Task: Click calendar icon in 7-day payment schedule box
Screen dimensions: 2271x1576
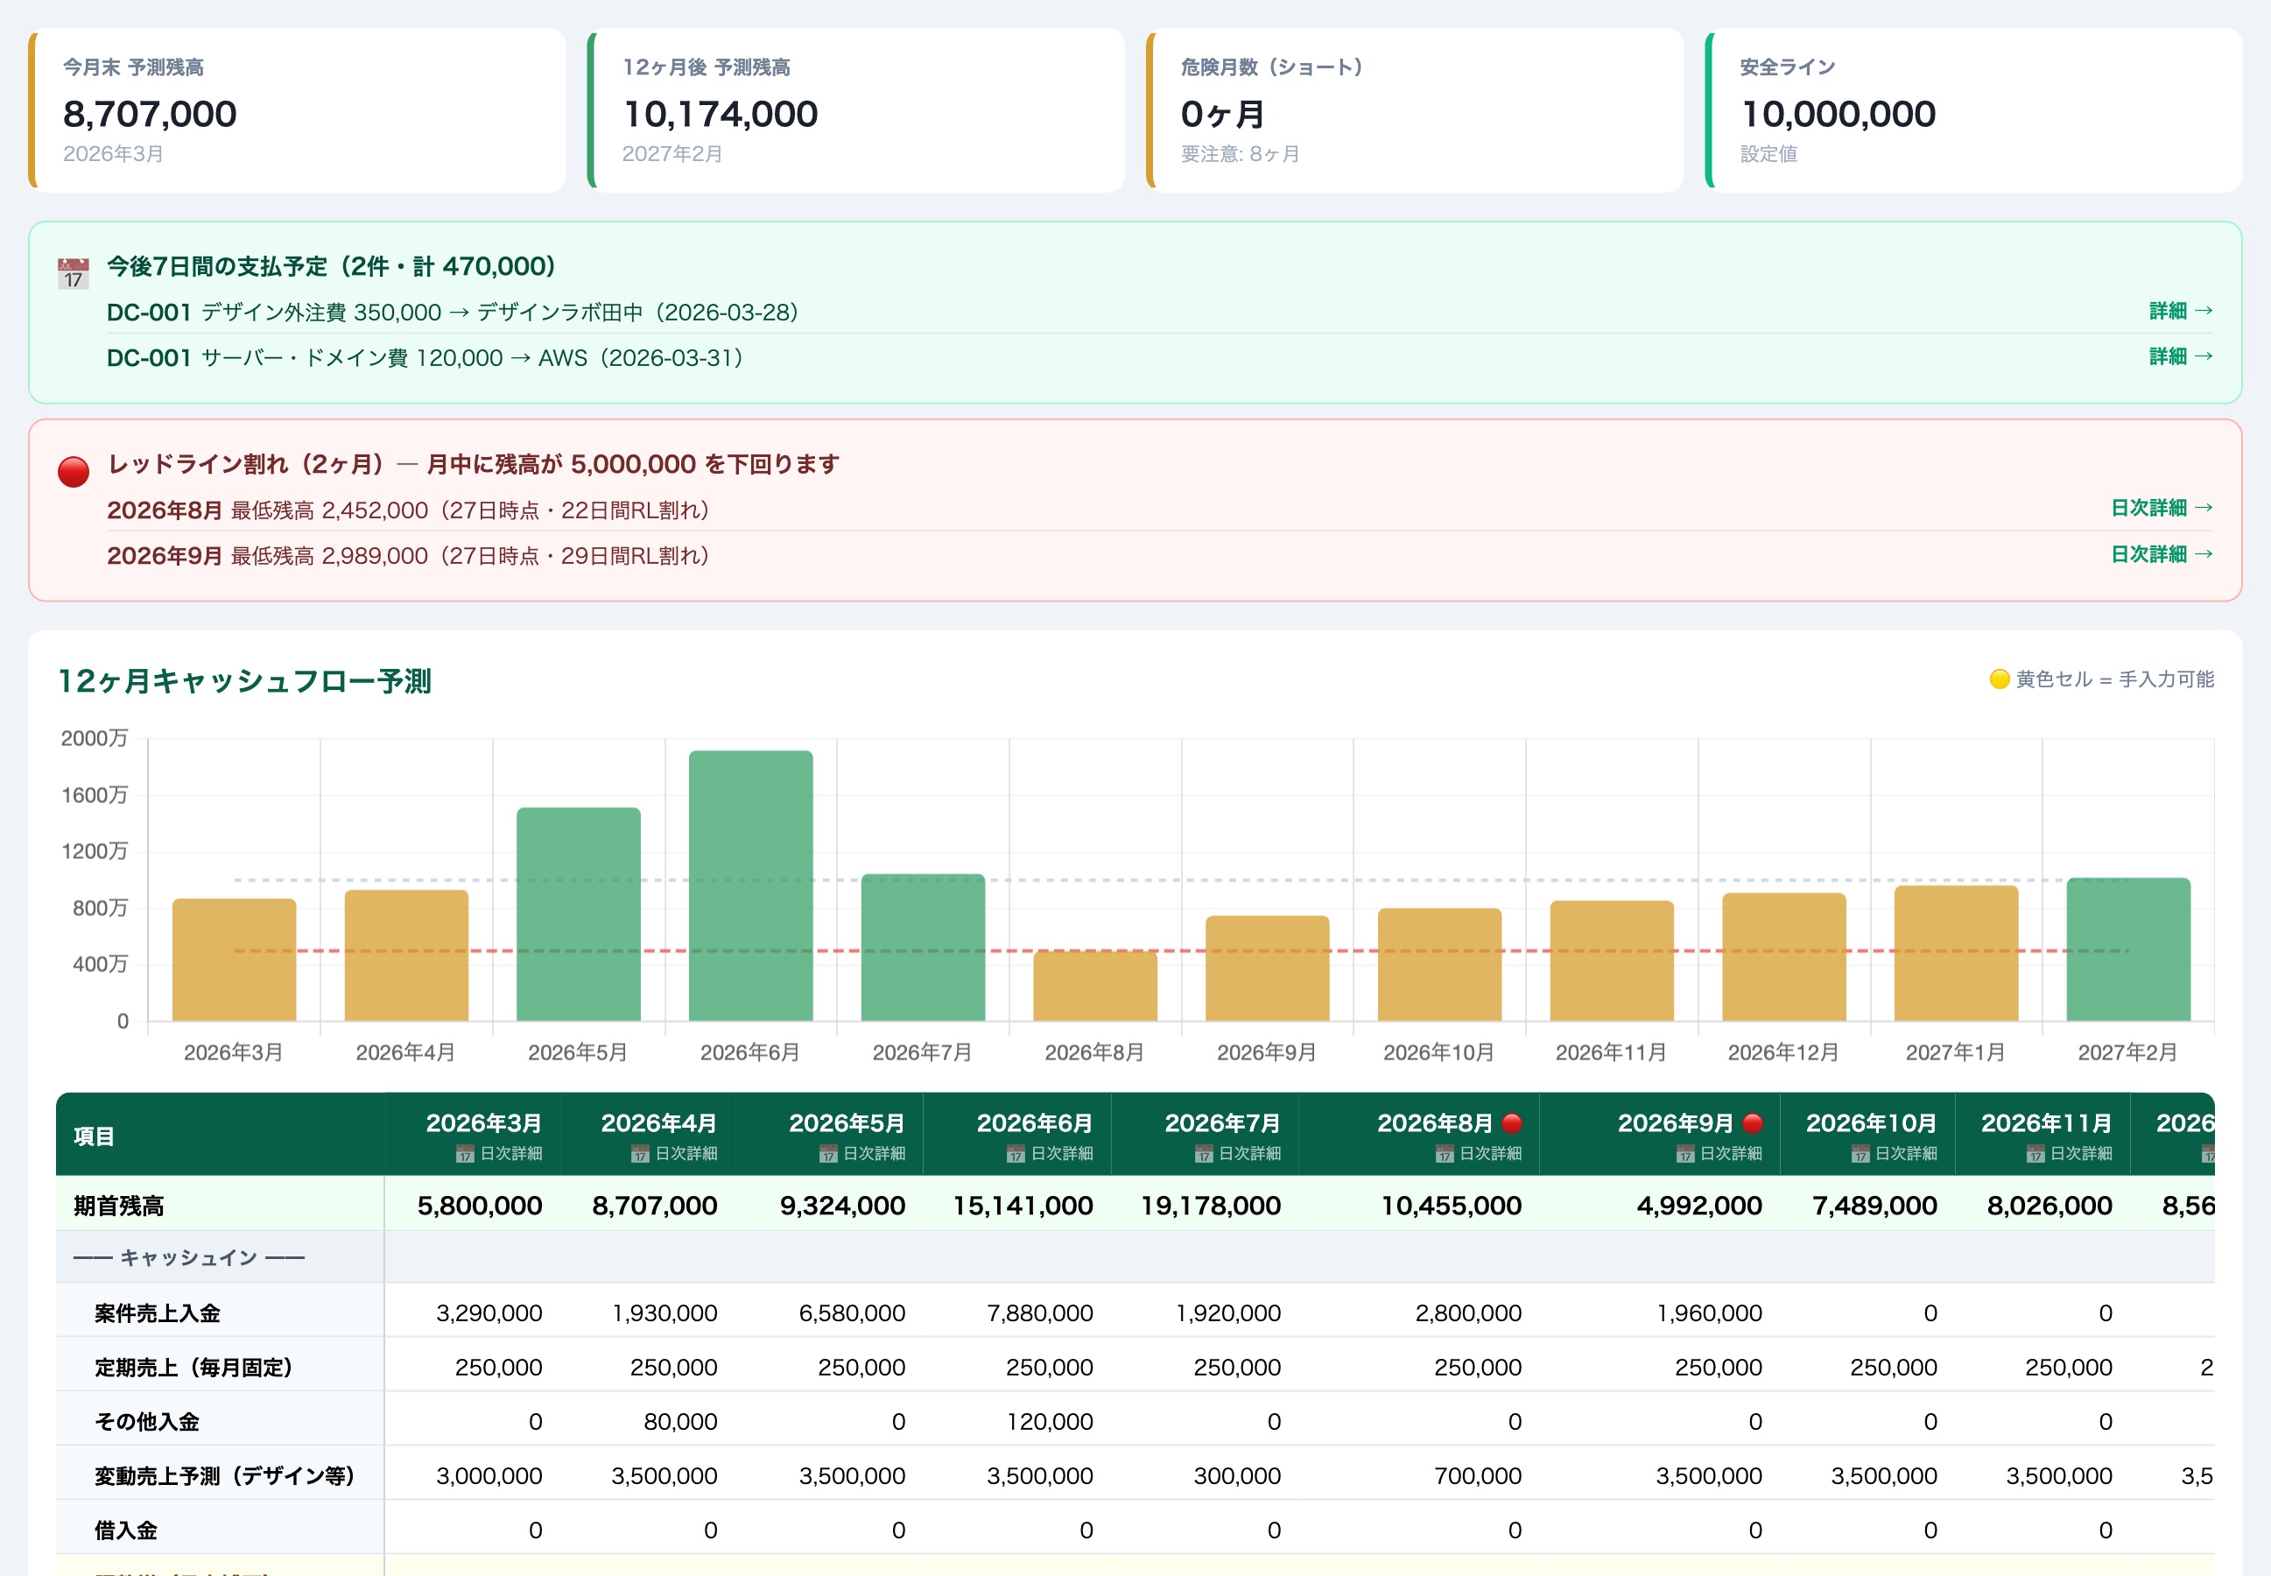Action: click(x=73, y=273)
